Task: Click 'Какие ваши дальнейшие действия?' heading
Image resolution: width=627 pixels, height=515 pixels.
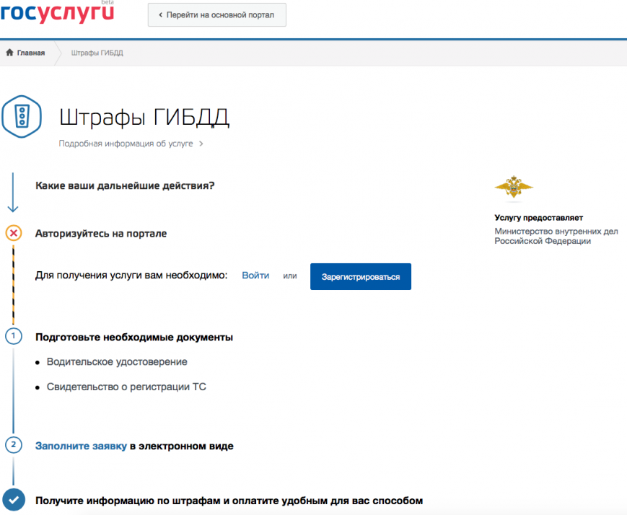Action: [125, 186]
